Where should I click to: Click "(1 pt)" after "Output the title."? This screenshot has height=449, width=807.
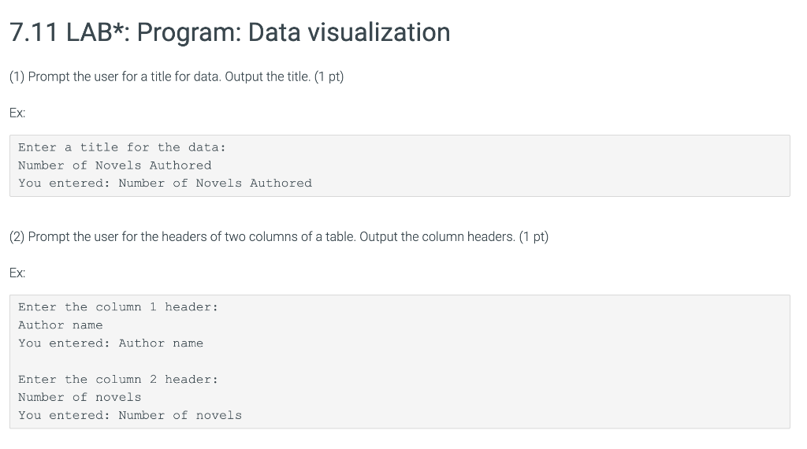[329, 76]
